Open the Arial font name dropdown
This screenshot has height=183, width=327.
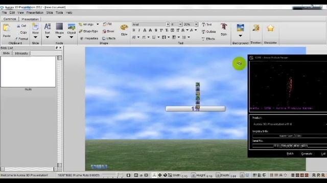[168, 24]
